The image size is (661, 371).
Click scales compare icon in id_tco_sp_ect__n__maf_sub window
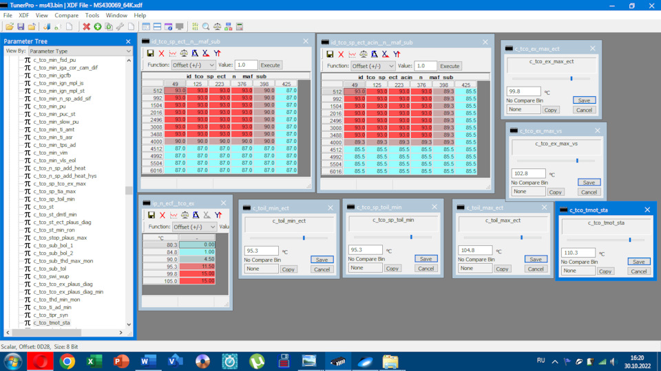point(184,54)
